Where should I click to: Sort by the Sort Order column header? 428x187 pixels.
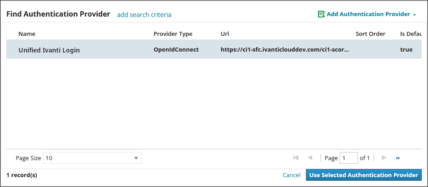371,34
